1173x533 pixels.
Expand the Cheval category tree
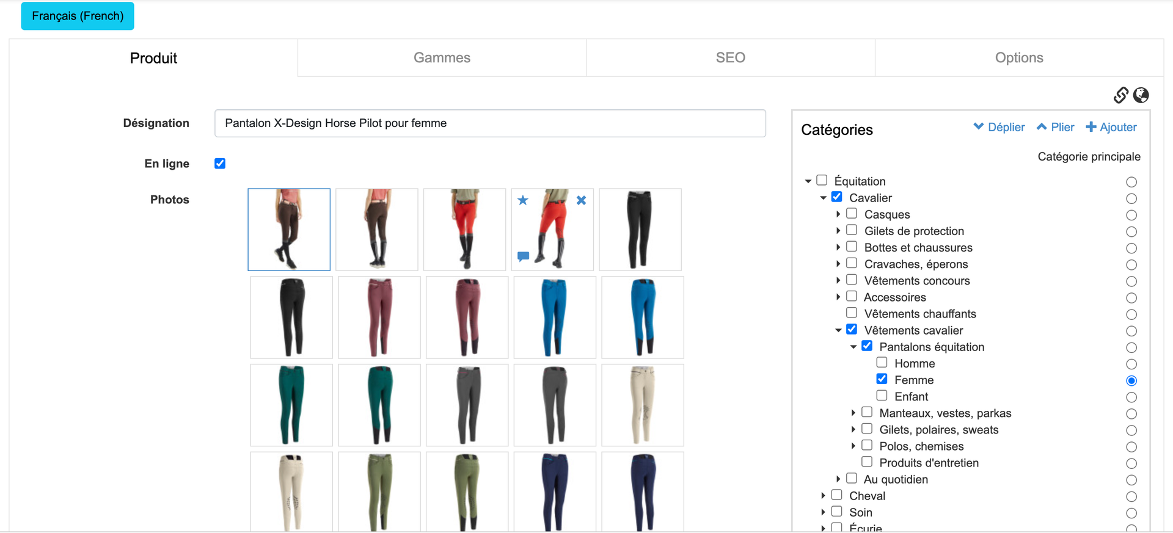[x=823, y=496]
